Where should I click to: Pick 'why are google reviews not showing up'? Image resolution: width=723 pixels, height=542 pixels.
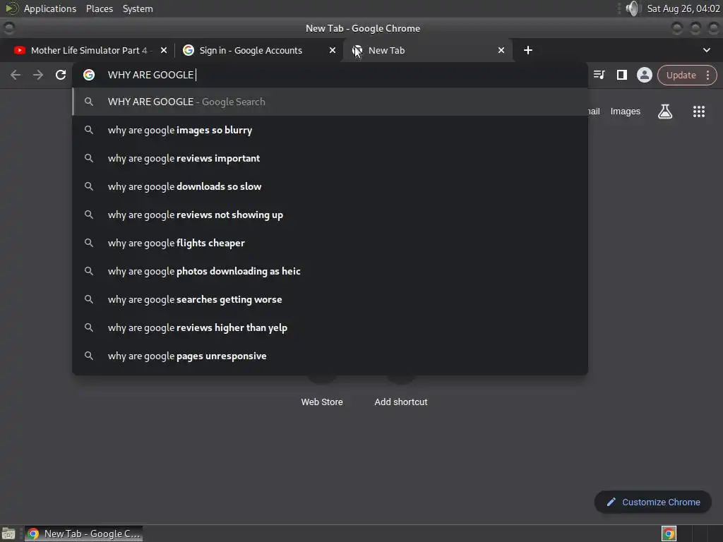tap(330, 215)
